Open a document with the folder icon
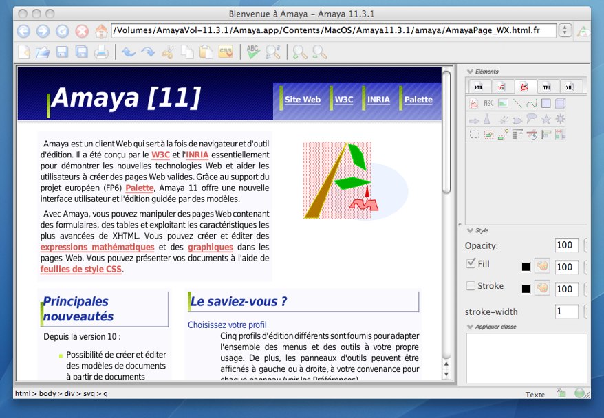 click(43, 52)
